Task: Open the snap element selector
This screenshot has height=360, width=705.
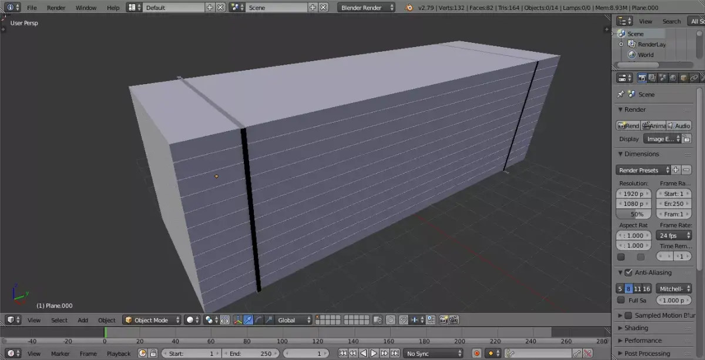Action: click(417, 320)
